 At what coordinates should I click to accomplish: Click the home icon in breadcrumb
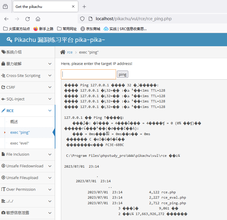63,52
